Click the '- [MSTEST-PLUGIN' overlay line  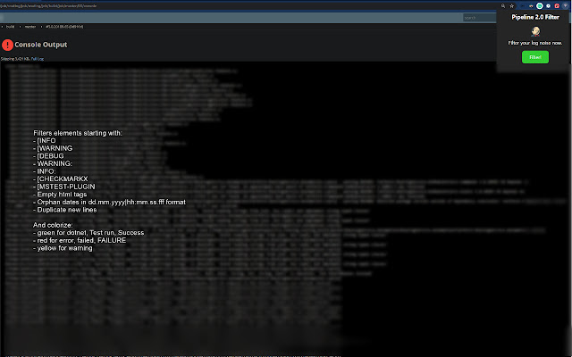pyautogui.click(x=64, y=187)
